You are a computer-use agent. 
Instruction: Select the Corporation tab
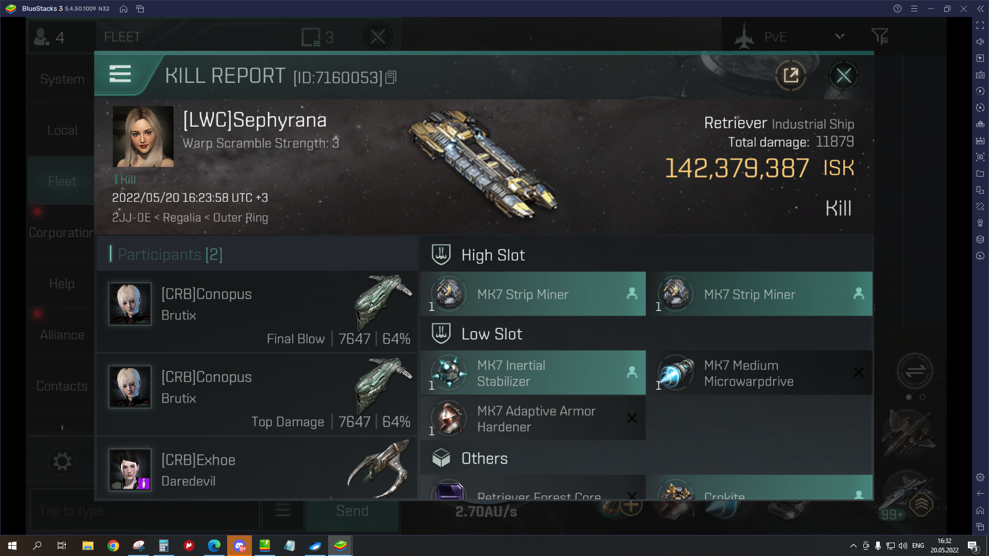pos(61,232)
